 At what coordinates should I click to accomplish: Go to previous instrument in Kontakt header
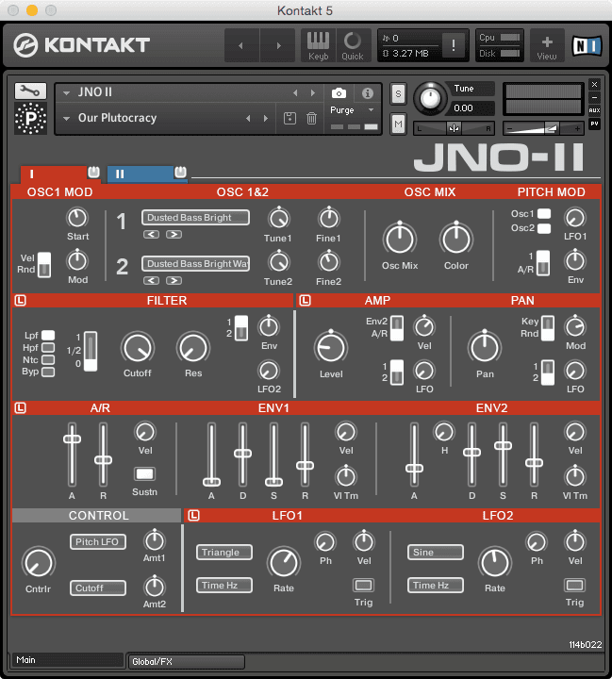pyautogui.click(x=241, y=45)
